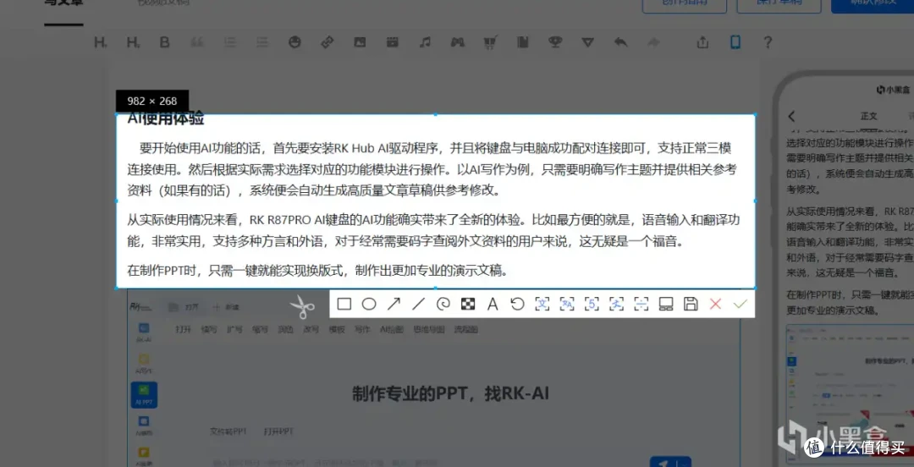Click '文档转PPT' tab in embedded screenshot

pos(228,432)
